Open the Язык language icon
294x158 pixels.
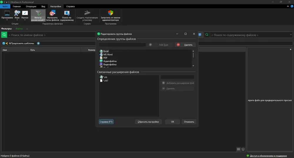[x=17, y=13]
